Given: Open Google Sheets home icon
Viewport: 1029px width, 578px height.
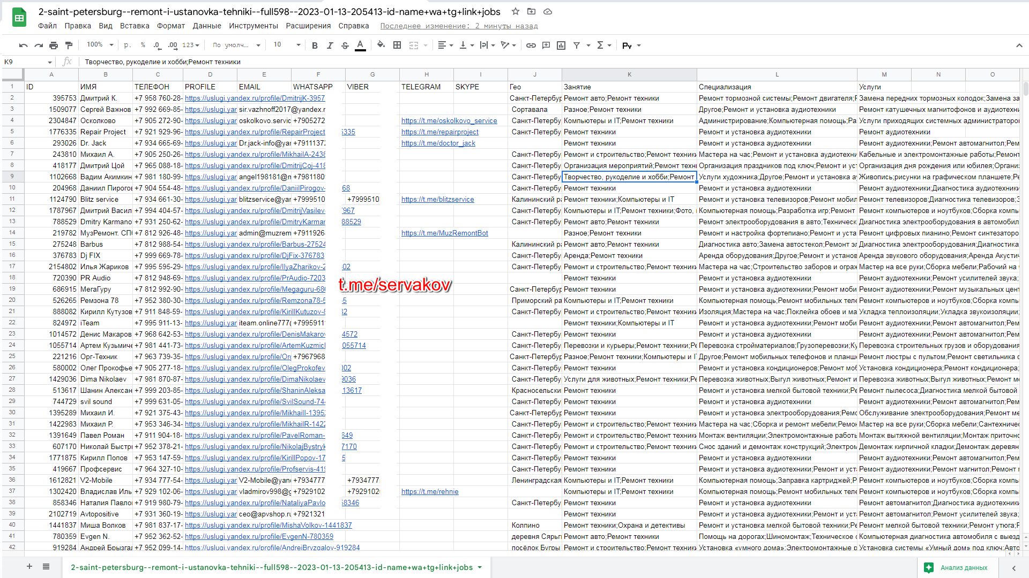Looking at the screenshot, I should 19,18.
